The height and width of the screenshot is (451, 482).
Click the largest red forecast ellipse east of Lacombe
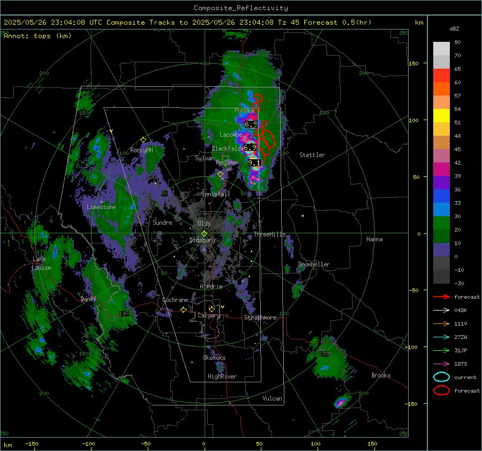click(x=268, y=138)
